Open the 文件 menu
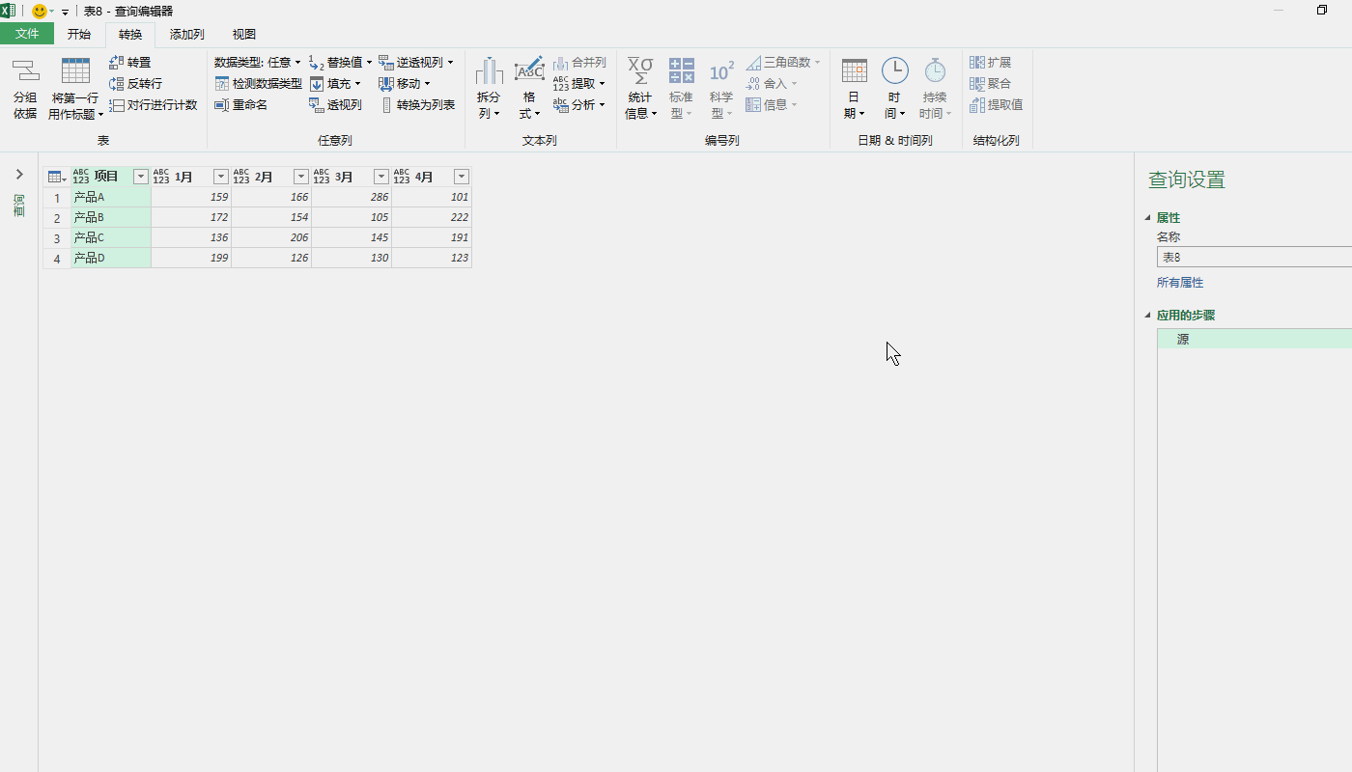Viewport: 1352px width, 772px height. [x=27, y=33]
